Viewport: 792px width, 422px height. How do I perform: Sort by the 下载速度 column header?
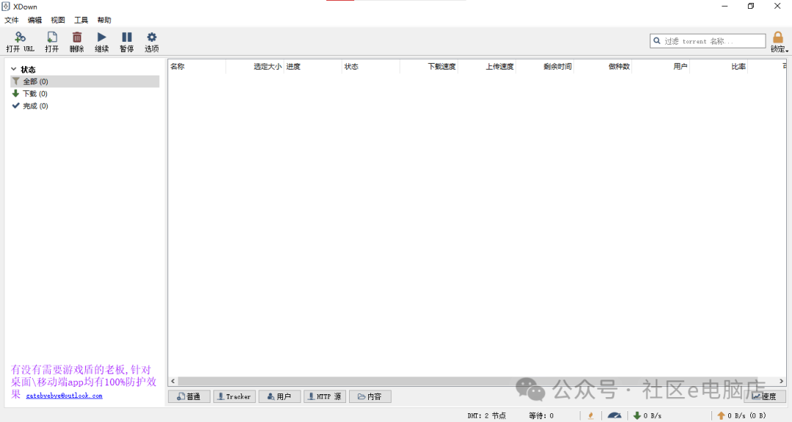coord(441,67)
